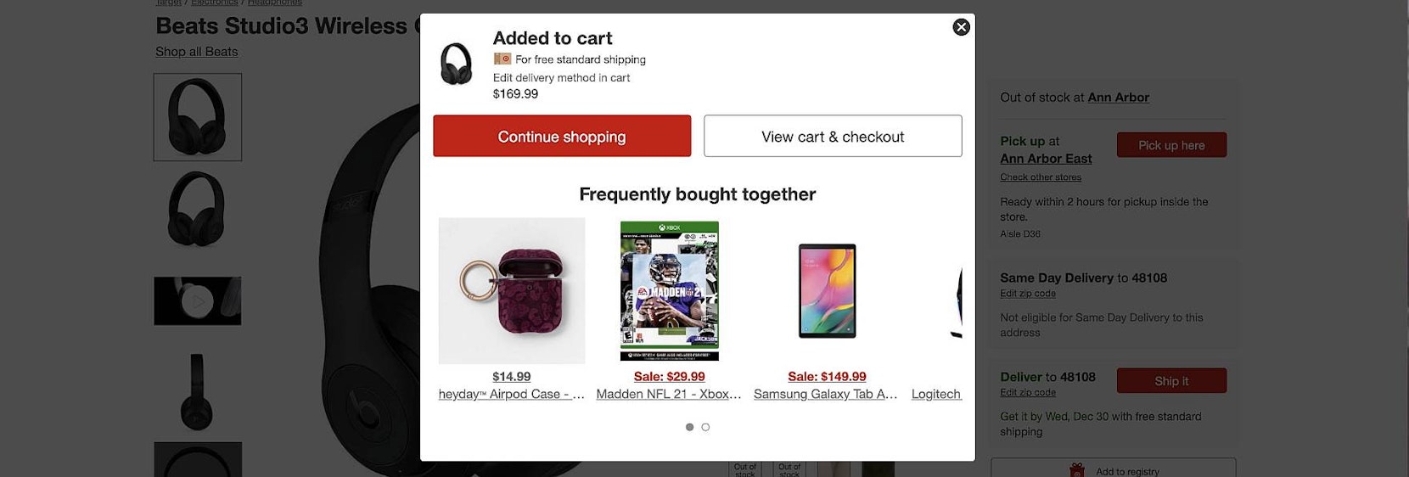This screenshot has width=1409, height=477.
Task: Open Samsung Galaxy Tab A product link
Action: tap(826, 394)
